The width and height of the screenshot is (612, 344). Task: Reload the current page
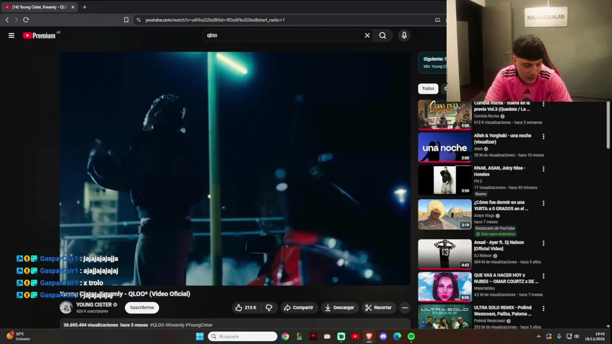point(26,20)
